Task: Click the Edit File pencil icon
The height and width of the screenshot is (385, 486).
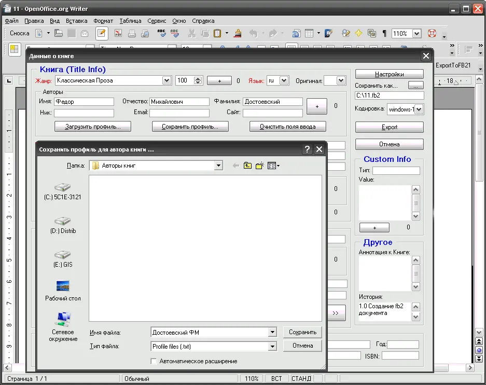Action: pos(101,33)
